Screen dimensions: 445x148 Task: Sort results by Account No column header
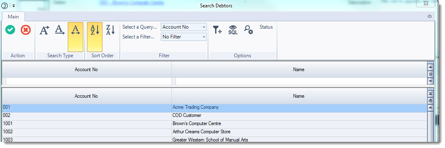point(86,96)
